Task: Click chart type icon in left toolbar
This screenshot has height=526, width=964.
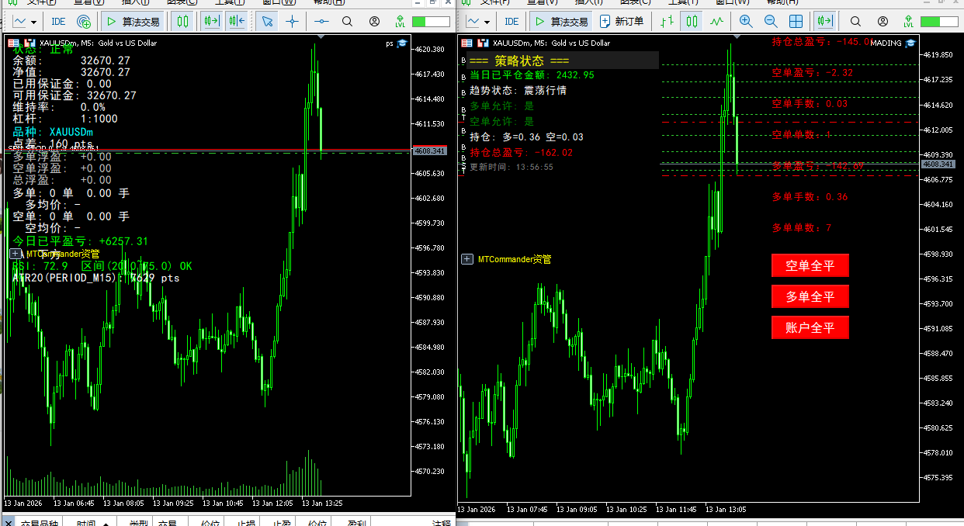Action: (x=19, y=22)
